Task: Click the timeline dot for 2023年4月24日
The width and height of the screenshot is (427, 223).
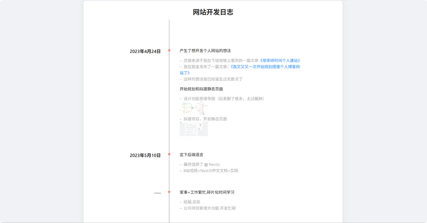Action: point(169,50)
